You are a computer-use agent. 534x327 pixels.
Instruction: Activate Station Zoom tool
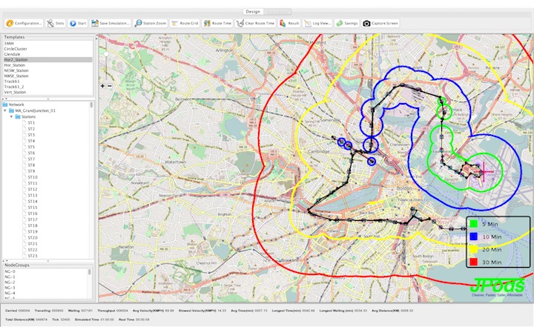[x=151, y=23]
